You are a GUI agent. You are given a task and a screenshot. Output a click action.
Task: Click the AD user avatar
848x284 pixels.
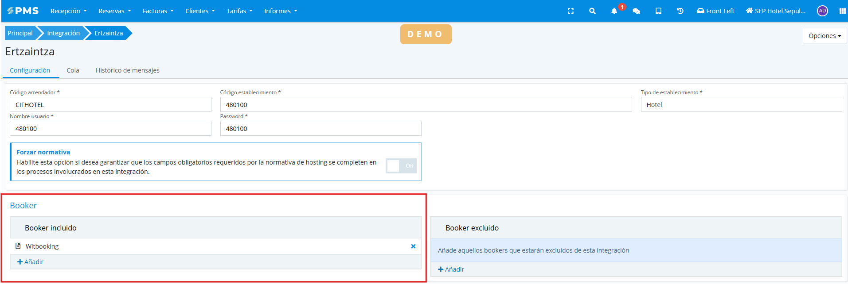coord(822,11)
